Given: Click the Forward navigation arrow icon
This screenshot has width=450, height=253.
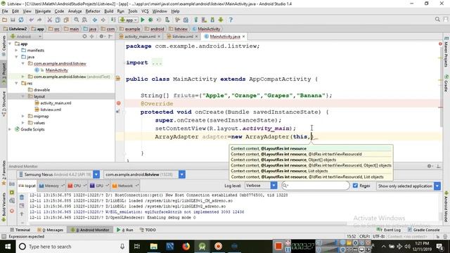Looking at the screenshot, I should point(103,20).
